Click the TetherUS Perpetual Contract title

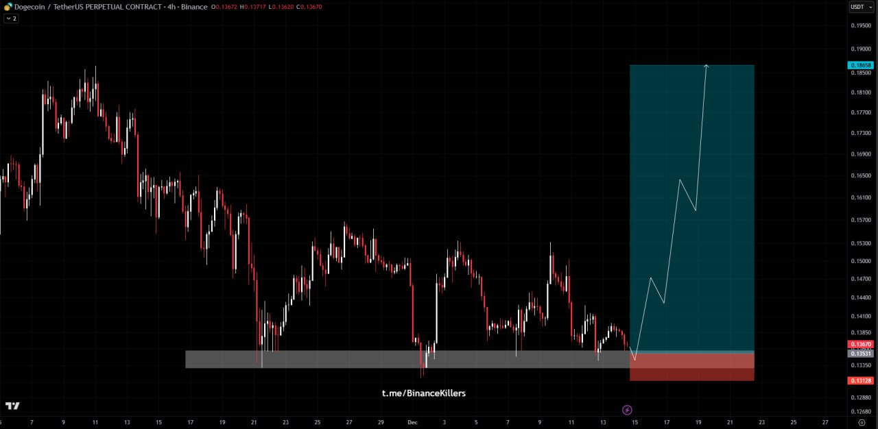click(106, 7)
